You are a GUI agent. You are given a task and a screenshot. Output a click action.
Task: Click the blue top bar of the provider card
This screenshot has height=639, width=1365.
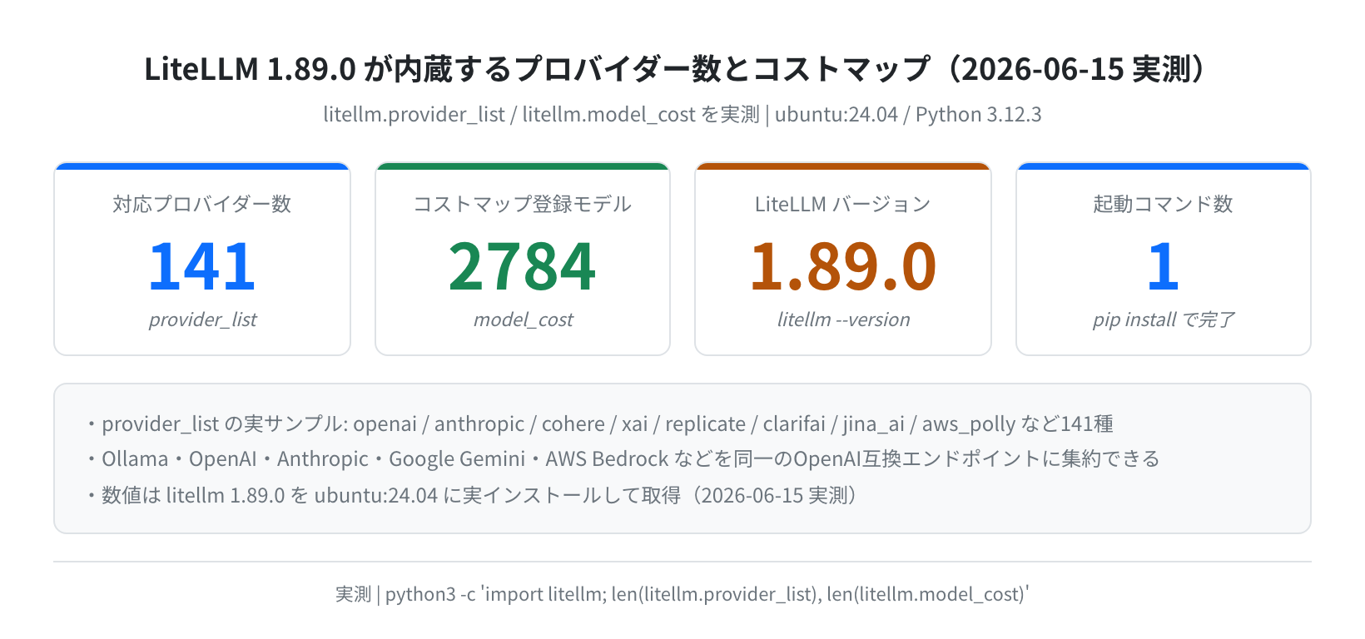(x=202, y=166)
